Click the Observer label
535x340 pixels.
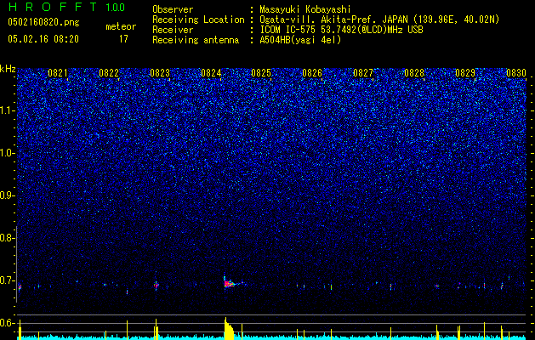pyautogui.click(x=173, y=9)
